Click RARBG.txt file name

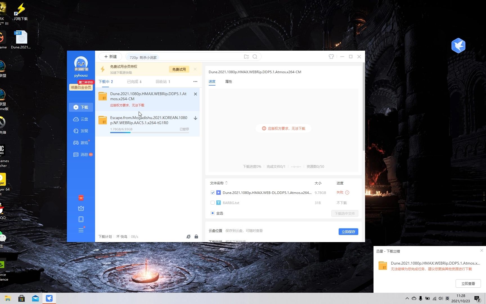[x=231, y=203]
